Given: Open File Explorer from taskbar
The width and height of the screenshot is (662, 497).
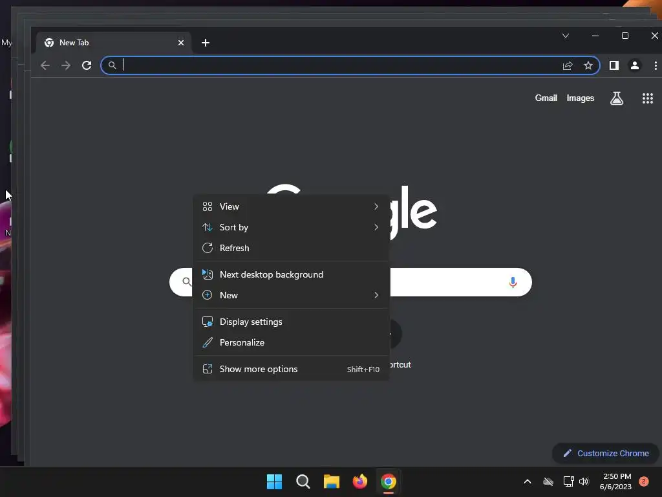Looking at the screenshot, I should click(x=332, y=481).
